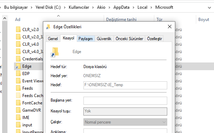
Task: Open the Güvenlik tab
Action: 104,39
